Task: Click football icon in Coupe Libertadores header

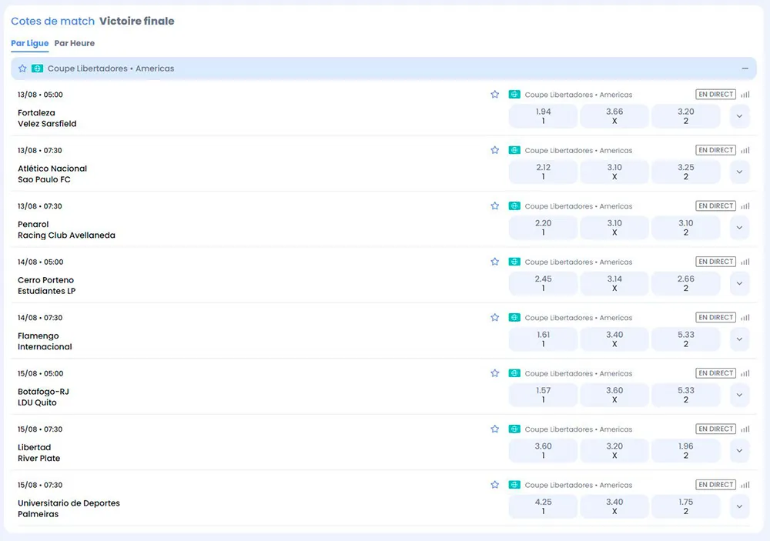Action: [37, 68]
